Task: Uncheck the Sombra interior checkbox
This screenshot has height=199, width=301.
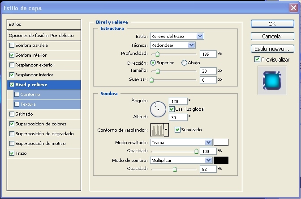Action: pyautogui.click(x=12, y=55)
